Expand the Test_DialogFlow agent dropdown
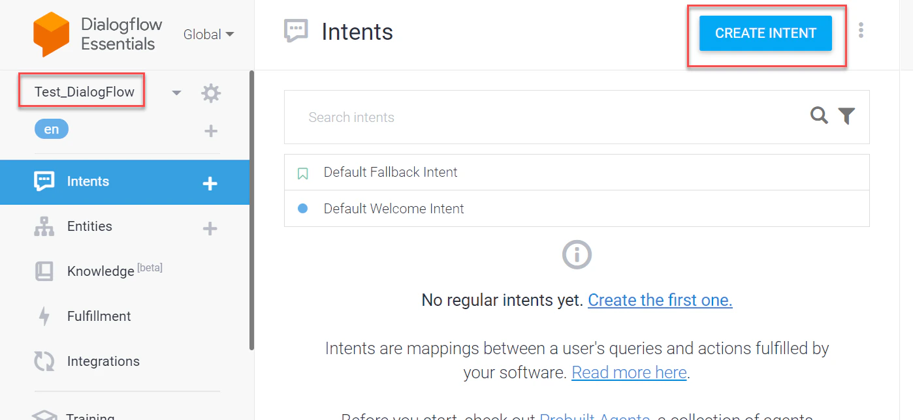The image size is (913, 420). 176,93
